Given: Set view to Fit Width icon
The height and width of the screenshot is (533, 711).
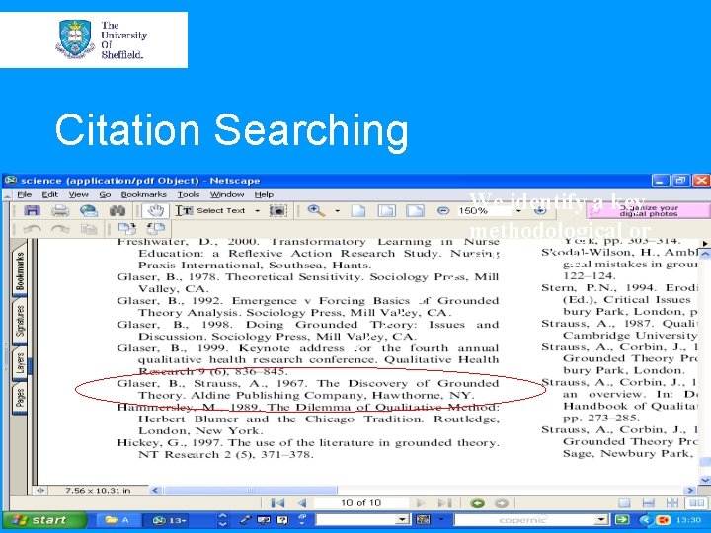Looking at the screenshot, I should [x=415, y=211].
